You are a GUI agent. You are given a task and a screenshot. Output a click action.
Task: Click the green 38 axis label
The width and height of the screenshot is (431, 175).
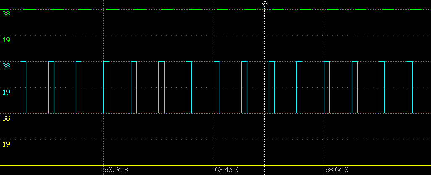point(6,14)
